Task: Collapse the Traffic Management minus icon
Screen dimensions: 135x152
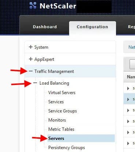Action: click(31, 71)
